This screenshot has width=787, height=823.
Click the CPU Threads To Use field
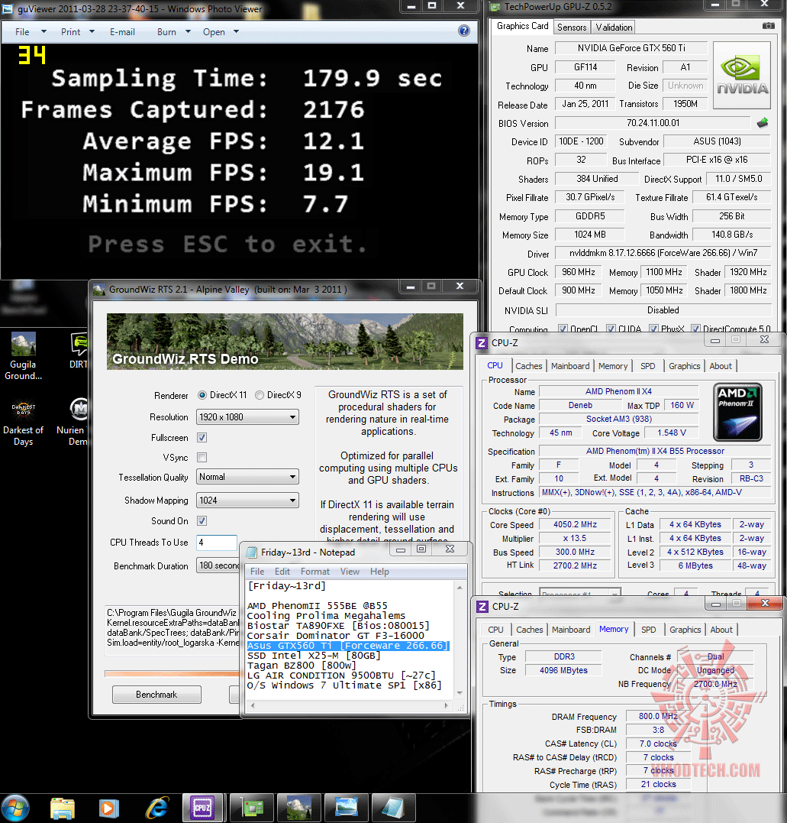(217, 543)
